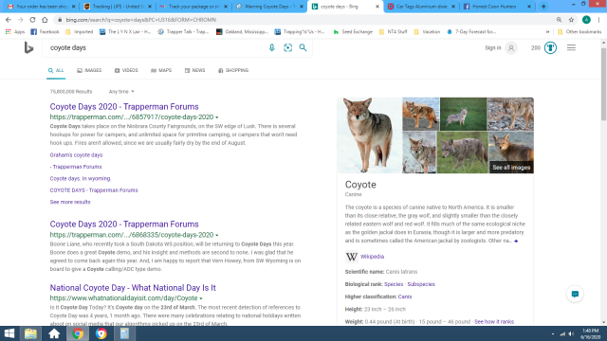Open the Chrome taskbar icon
The image size is (607, 341).
pos(78,333)
